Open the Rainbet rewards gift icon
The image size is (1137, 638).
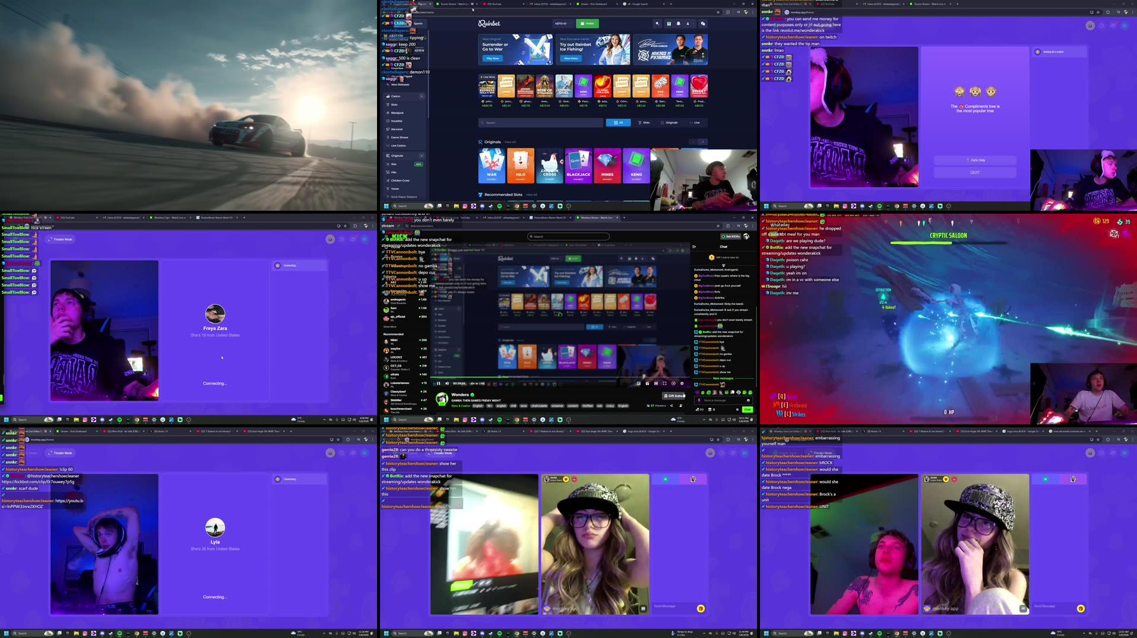pyautogui.click(x=669, y=24)
